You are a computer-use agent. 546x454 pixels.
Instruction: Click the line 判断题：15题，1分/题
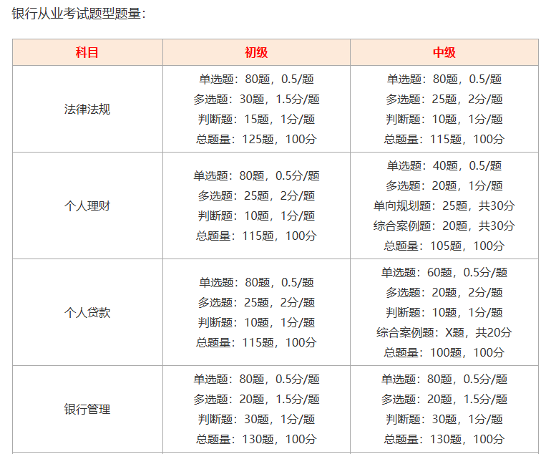(x=256, y=120)
